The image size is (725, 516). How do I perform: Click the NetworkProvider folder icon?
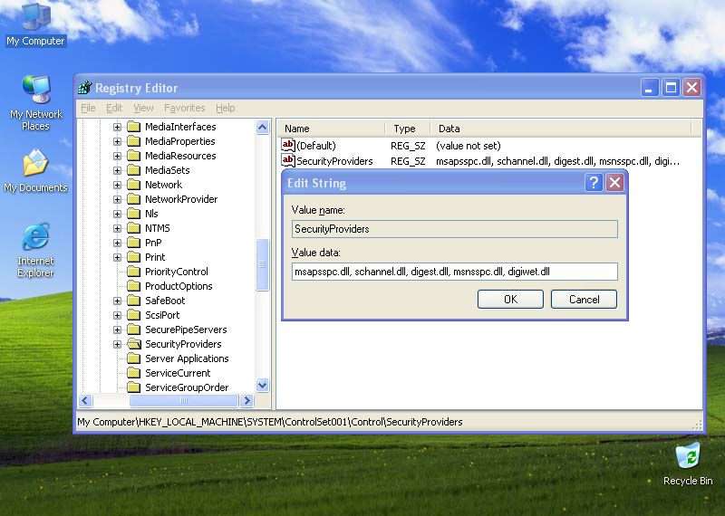click(x=134, y=199)
